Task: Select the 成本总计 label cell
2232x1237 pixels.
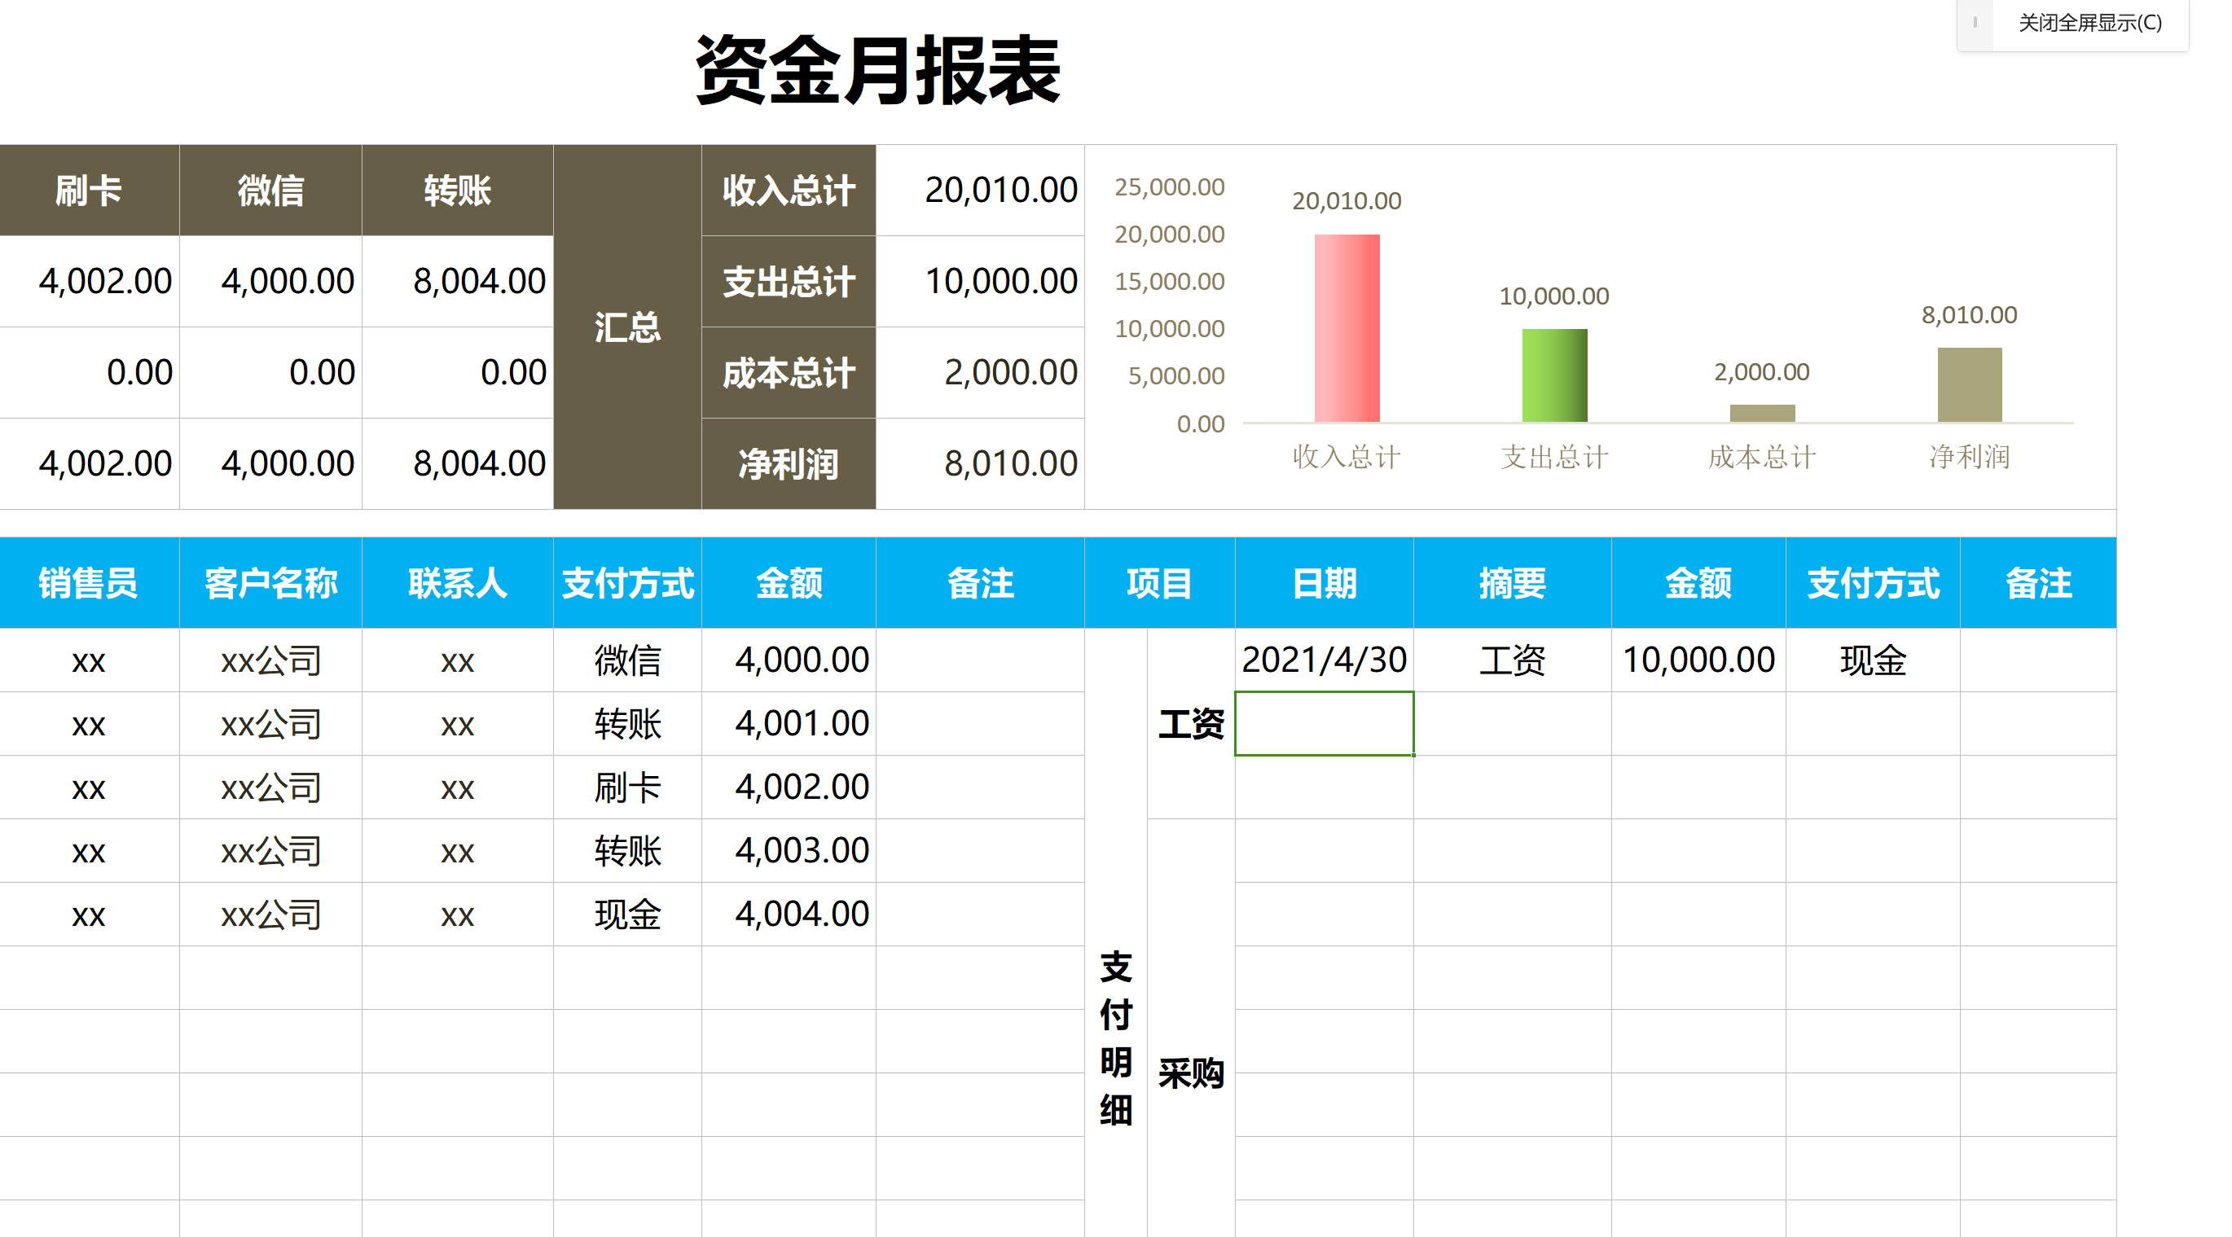Action: point(789,372)
